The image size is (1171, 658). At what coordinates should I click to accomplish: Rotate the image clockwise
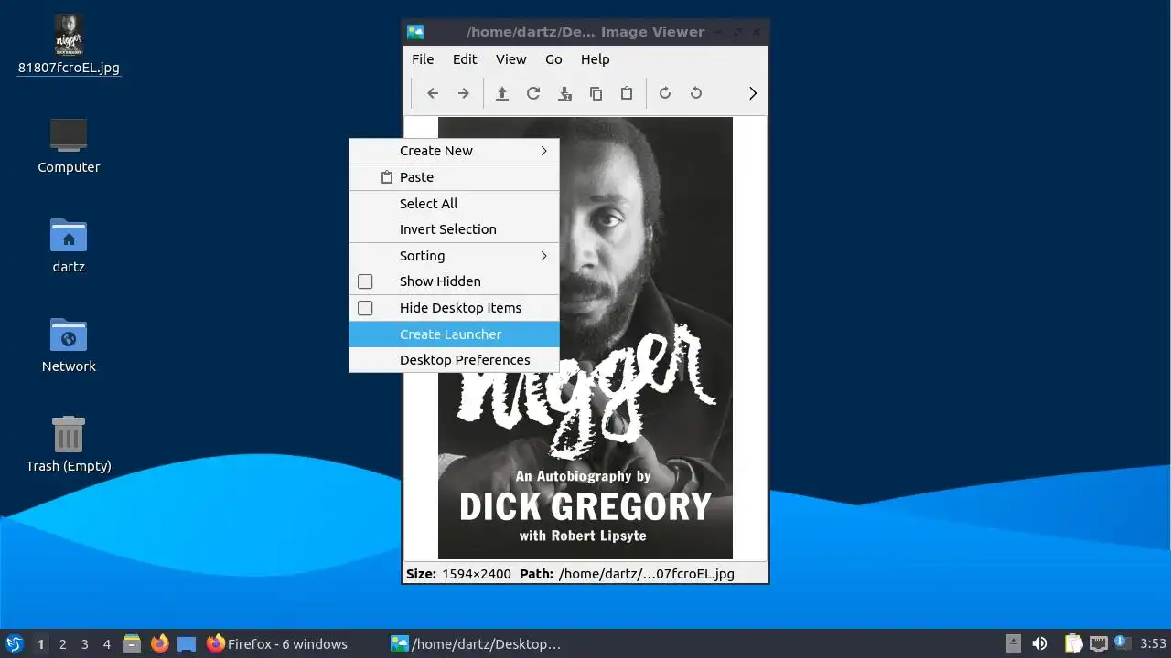tap(665, 93)
